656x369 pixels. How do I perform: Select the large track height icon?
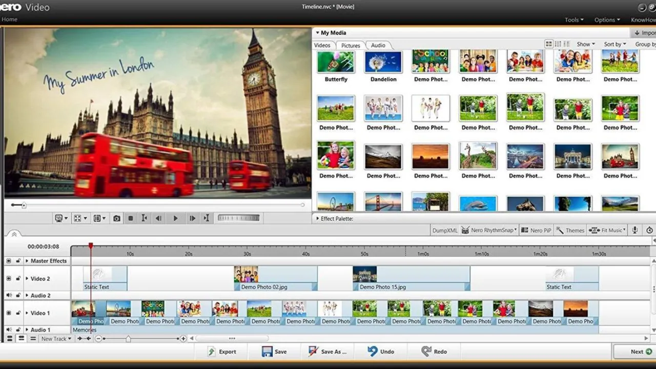point(9,339)
